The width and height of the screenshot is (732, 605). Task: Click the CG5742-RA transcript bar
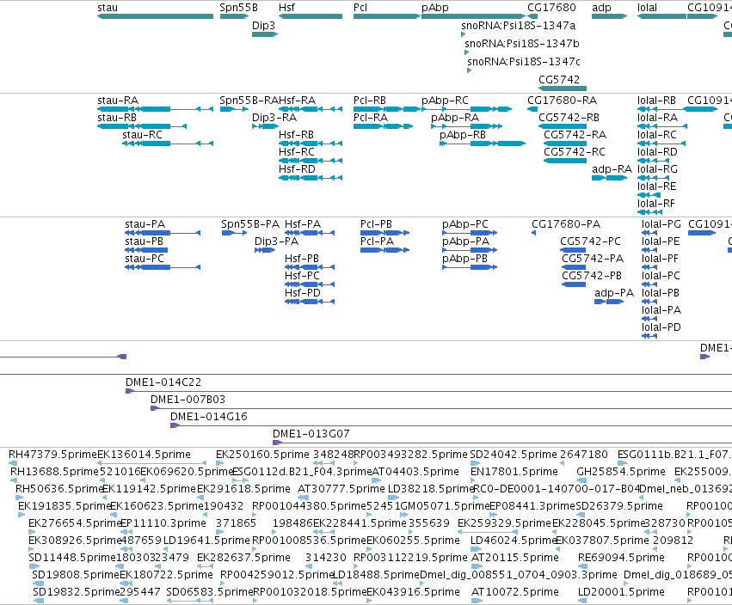tap(565, 144)
